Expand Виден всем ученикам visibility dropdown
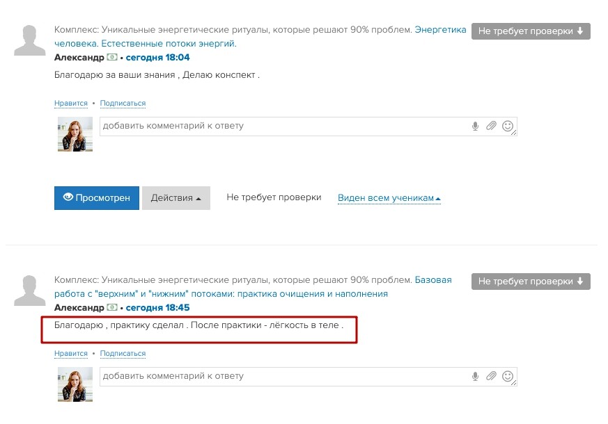This screenshot has width=608, height=424. coord(389,198)
